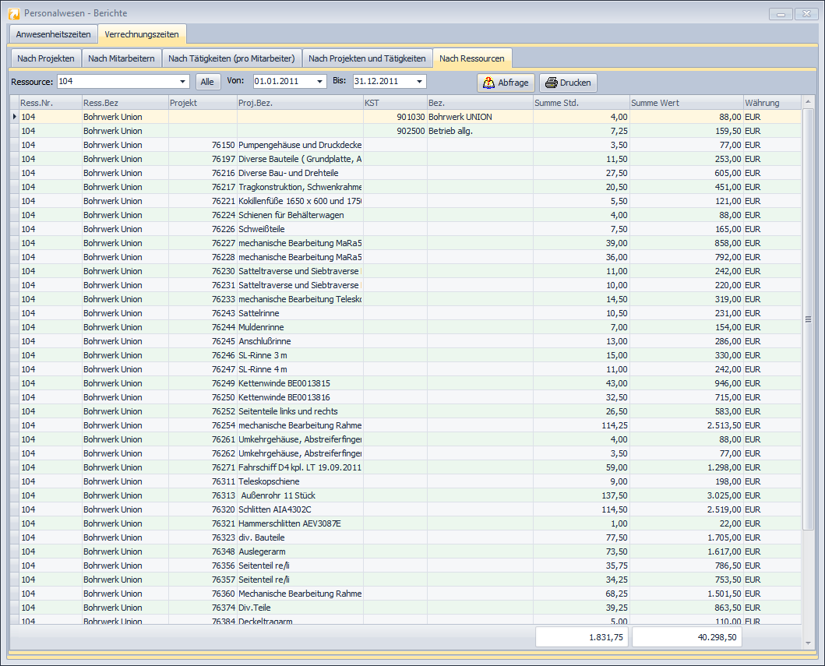Image resolution: width=825 pixels, height=666 pixels.
Task: Open Nach Projekten und Tätigkeiten tab
Action: click(367, 58)
